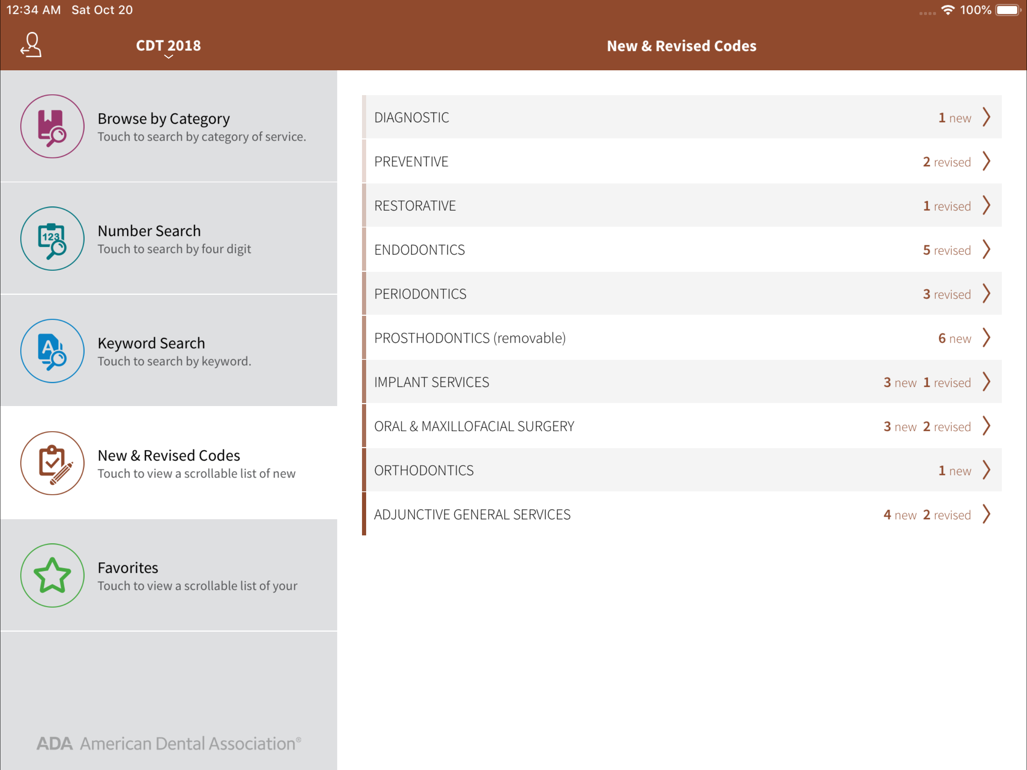Tap the American Dental Association logo

(x=169, y=744)
